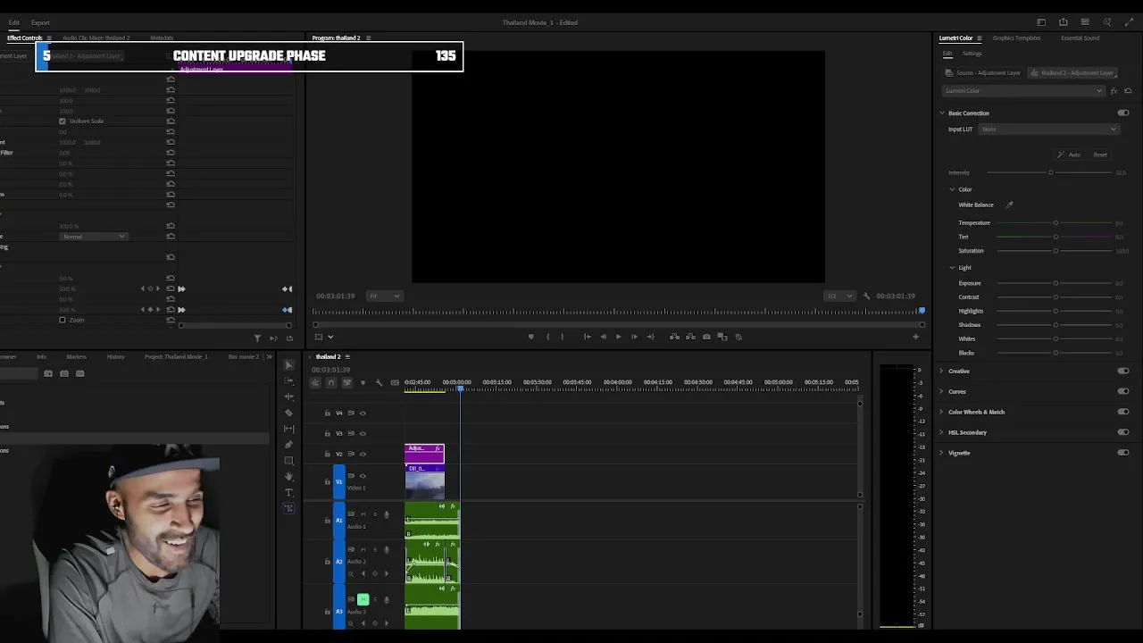The width and height of the screenshot is (1143, 643).
Task: Click Mark Out in Program monitor
Action: click(x=563, y=337)
